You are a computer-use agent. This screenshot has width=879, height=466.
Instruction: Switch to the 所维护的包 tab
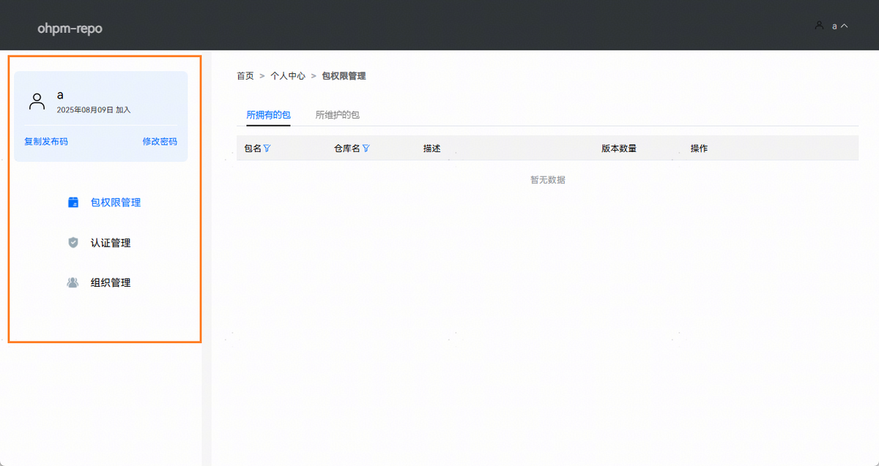pos(337,115)
